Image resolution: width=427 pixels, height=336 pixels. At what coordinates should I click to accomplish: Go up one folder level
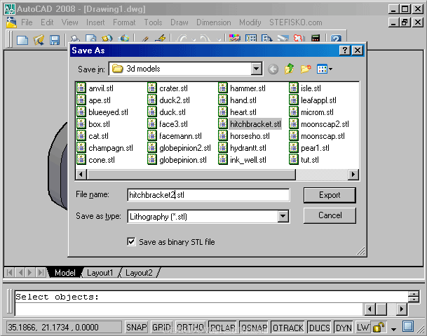[289, 69]
